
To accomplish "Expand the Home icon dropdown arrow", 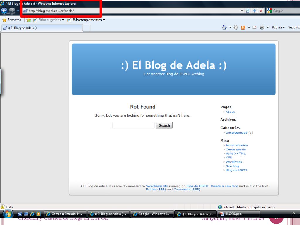I will click(230, 27).
